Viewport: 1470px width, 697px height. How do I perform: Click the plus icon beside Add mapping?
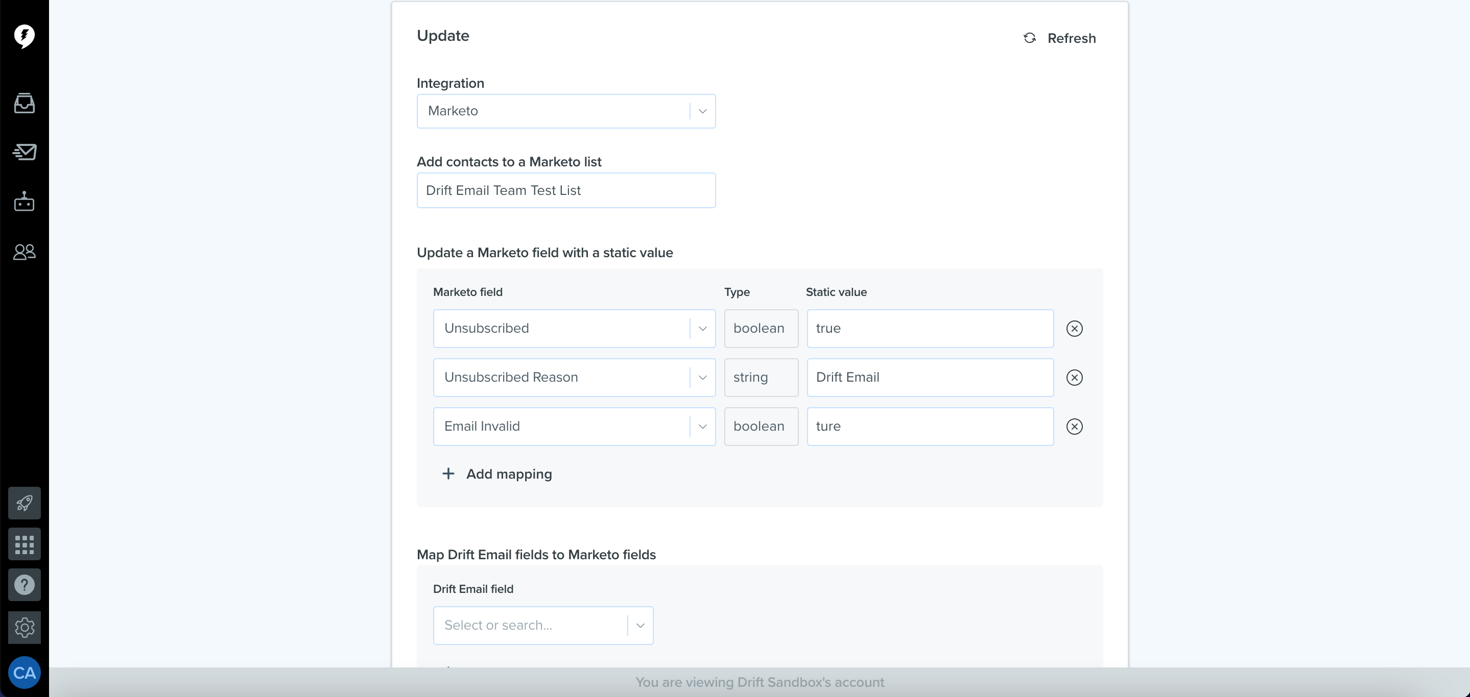click(x=448, y=474)
